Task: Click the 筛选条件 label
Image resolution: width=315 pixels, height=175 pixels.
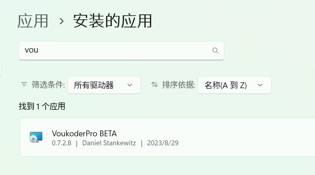Action: 48,85
